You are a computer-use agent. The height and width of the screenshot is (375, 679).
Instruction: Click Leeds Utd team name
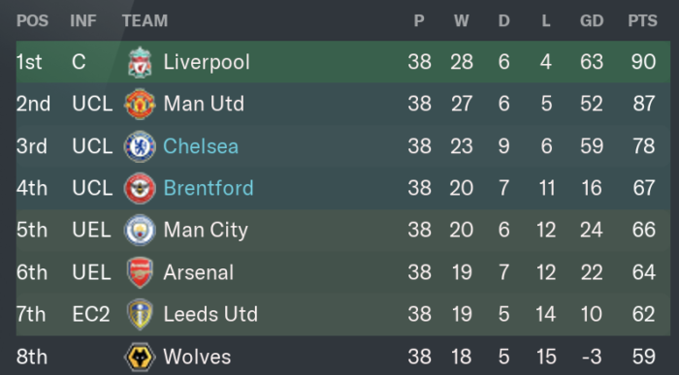pyautogui.click(x=210, y=315)
